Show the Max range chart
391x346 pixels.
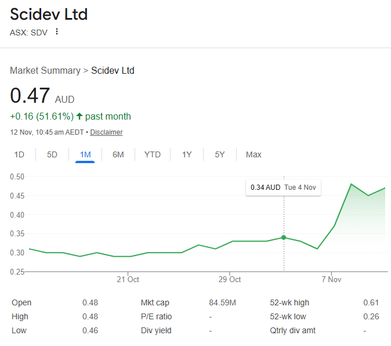click(x=254, y=154)
